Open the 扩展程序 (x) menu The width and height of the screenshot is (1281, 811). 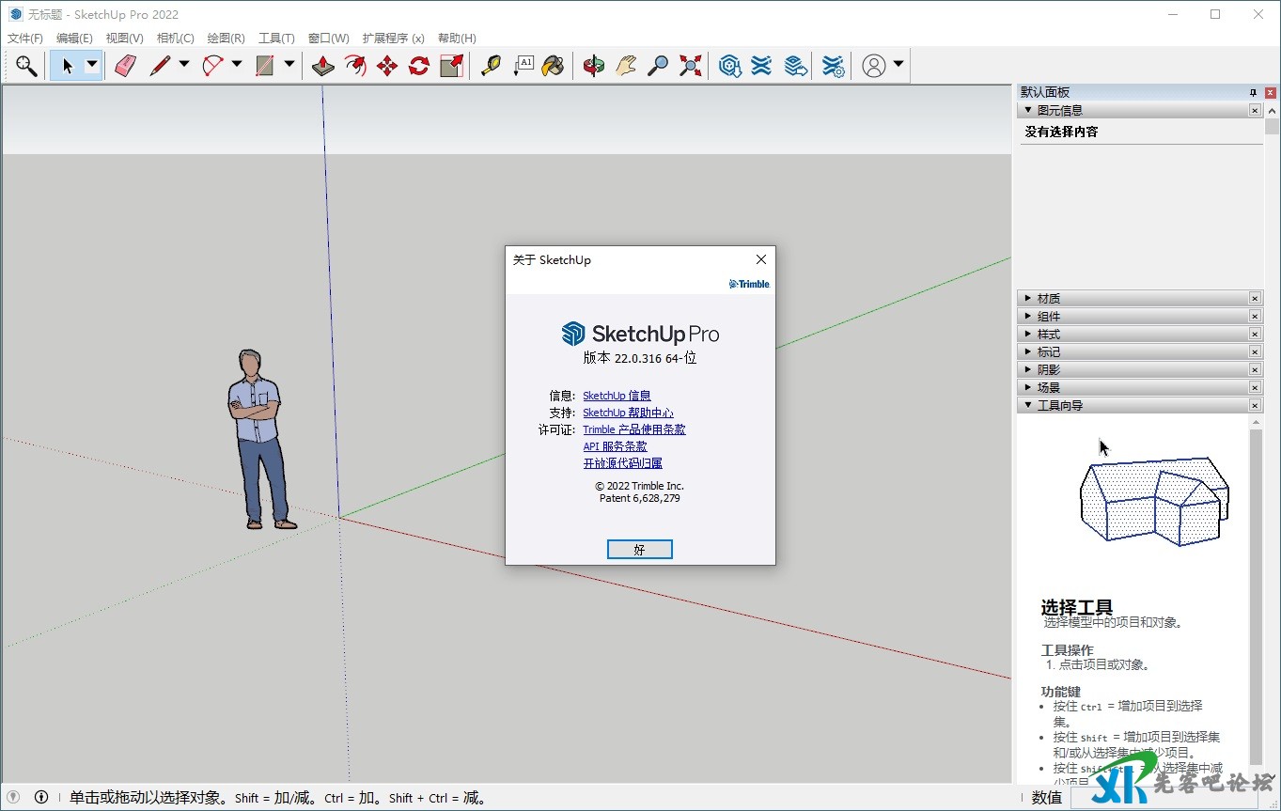coord(393,39)
